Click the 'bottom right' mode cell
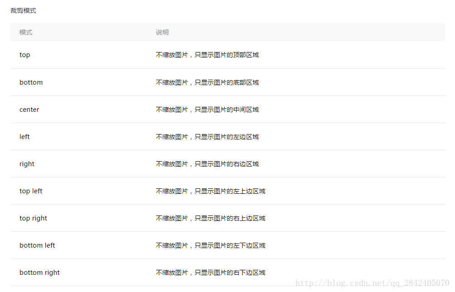This screenshot has height=292, width=455. [x=39, y=273]
